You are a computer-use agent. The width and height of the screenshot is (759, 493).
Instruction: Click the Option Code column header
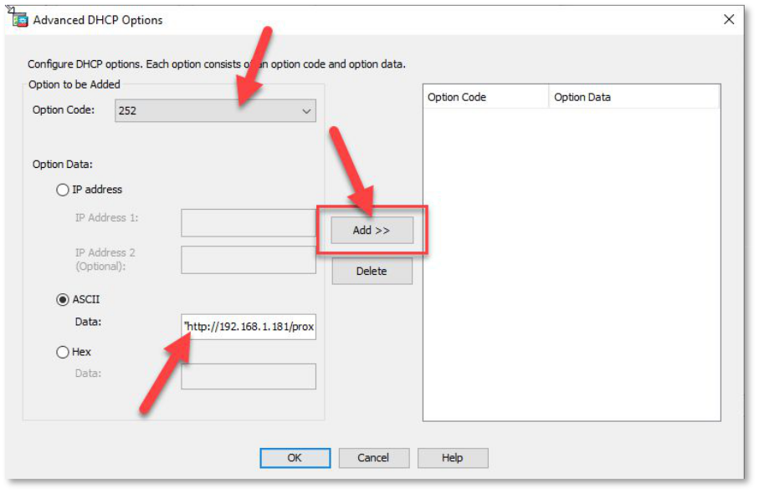pos(485,97)
